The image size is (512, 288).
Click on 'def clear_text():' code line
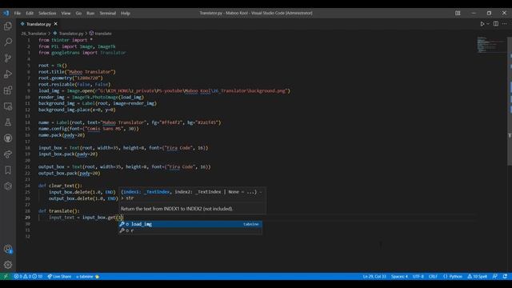pos(61,186)
